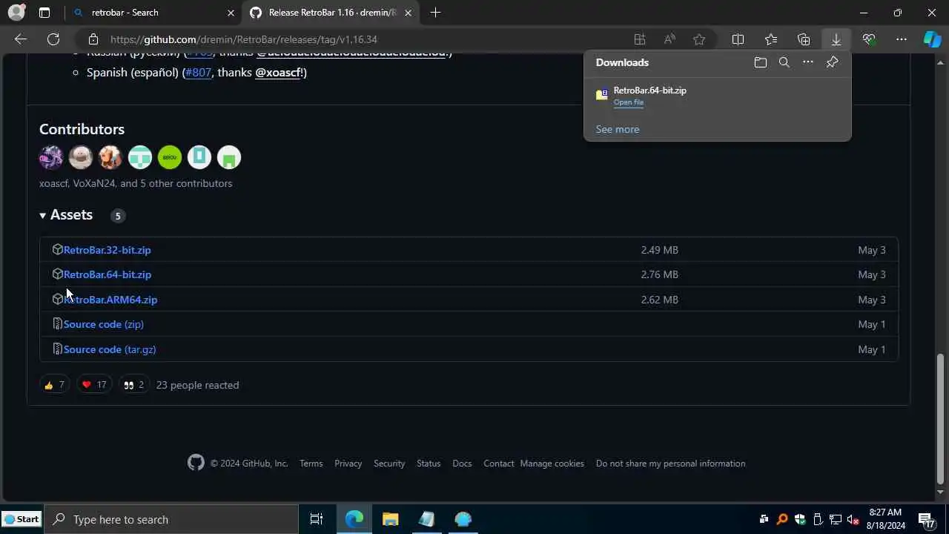Open second contributor avatar

(81, 157)
